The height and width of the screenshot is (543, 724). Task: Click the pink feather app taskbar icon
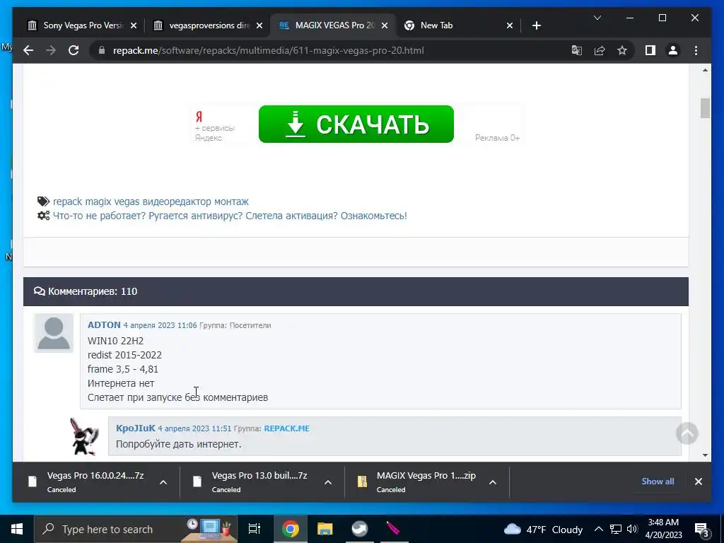[x=393, y=529]
